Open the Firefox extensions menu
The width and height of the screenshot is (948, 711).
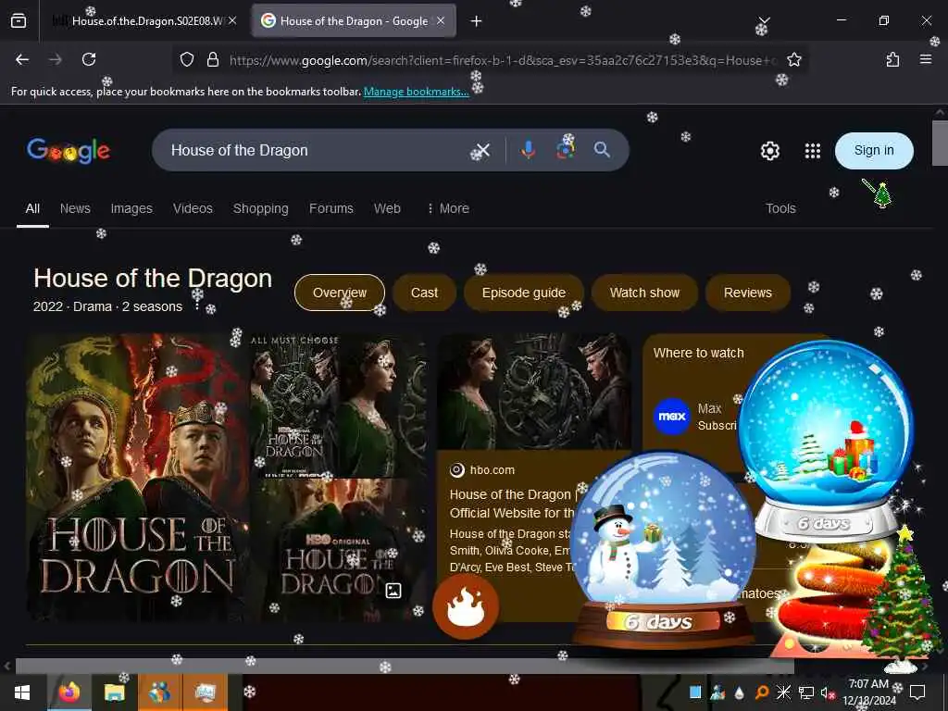pyautogui.click(x=892, y=59)
